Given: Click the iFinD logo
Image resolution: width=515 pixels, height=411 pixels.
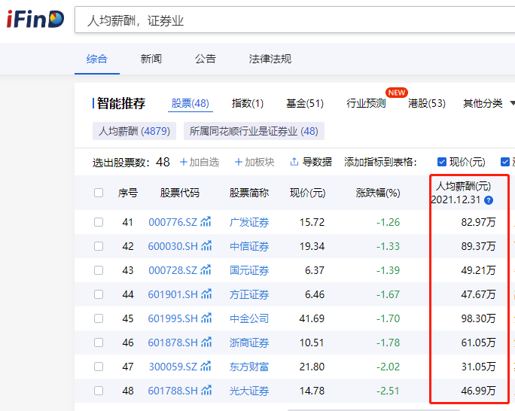Looking at the screenshot, I should click(x=35, y=20).
